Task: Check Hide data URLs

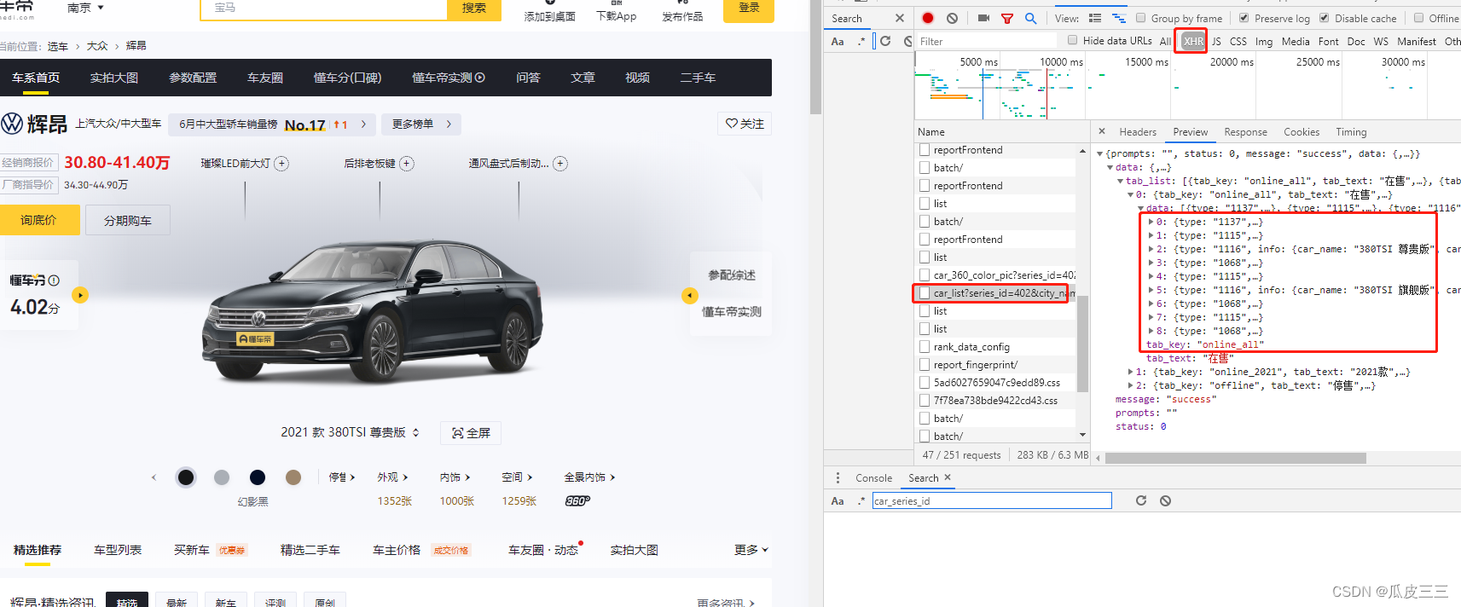Action: pyautogui.click(x=1073, y=40)
